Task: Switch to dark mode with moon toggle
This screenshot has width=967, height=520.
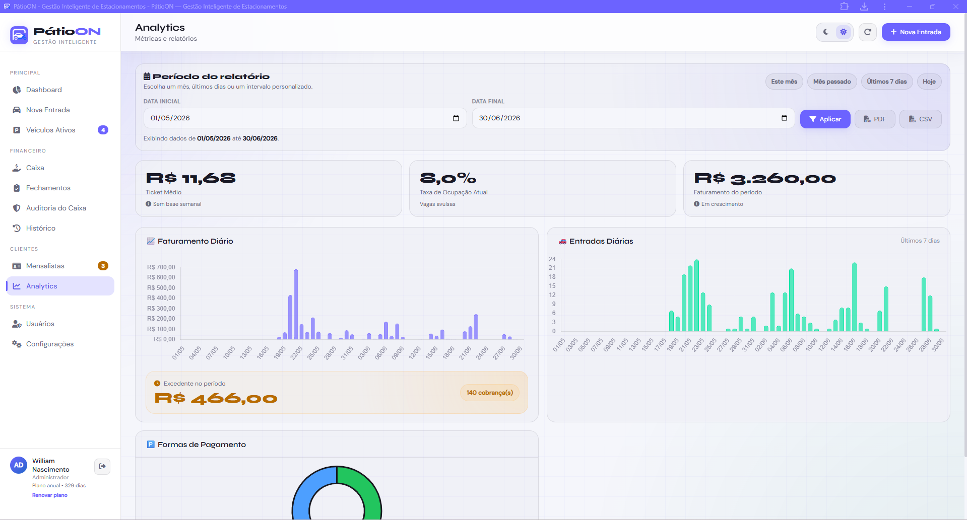Action: [826, 32]
